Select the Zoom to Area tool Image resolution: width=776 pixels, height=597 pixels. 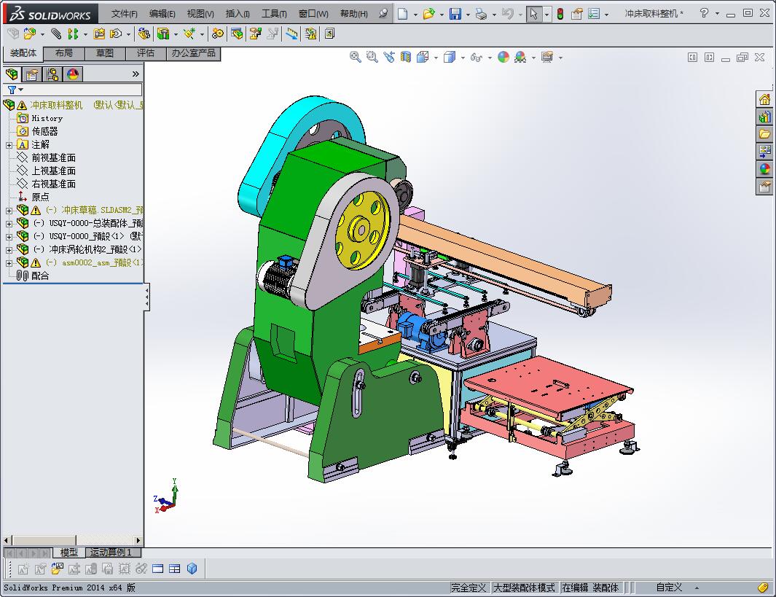click(371, 57)
